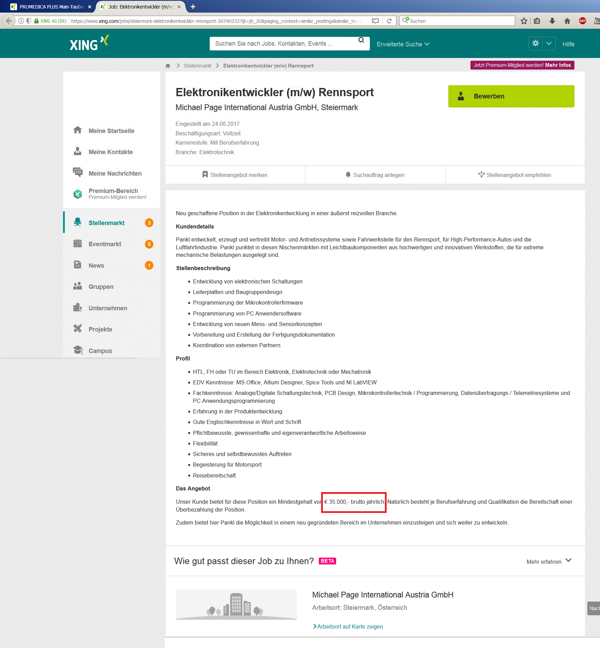Click the Campus graduation cap icon
This screenshot has height=648, width=600.
(78, 350)
